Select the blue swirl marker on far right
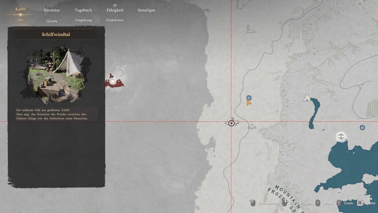The image size is (378, 213). [x=362, y=127]
